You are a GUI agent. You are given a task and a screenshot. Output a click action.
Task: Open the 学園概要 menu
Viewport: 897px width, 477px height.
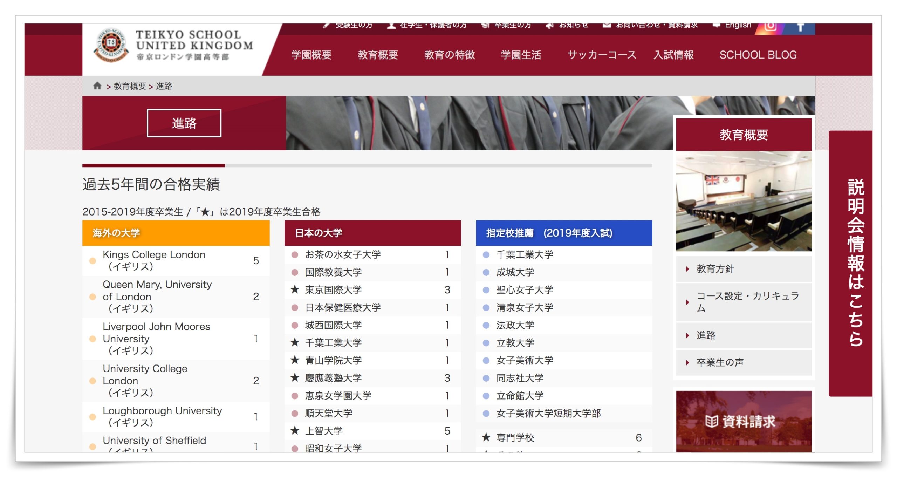pos(311,55)
